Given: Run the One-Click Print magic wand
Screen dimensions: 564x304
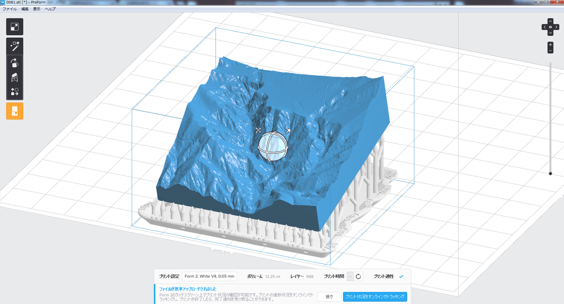Looking at the screenshot, I should point(15,46).
